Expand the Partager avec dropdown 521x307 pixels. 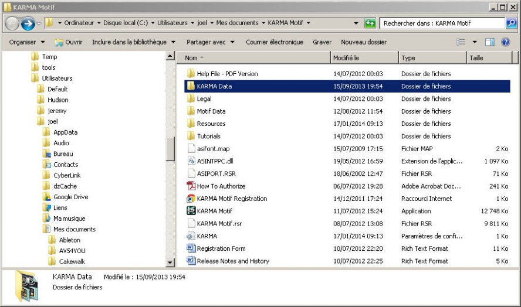tap(210, 42)
